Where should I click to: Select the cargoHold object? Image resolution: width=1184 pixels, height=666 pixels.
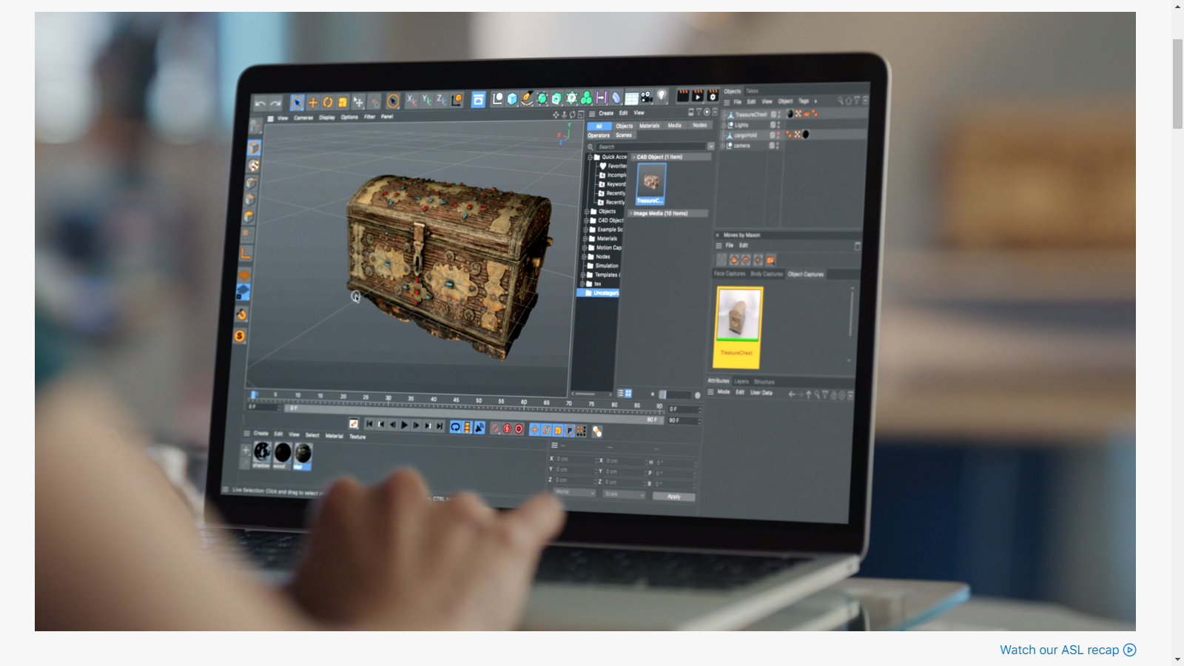745,135
